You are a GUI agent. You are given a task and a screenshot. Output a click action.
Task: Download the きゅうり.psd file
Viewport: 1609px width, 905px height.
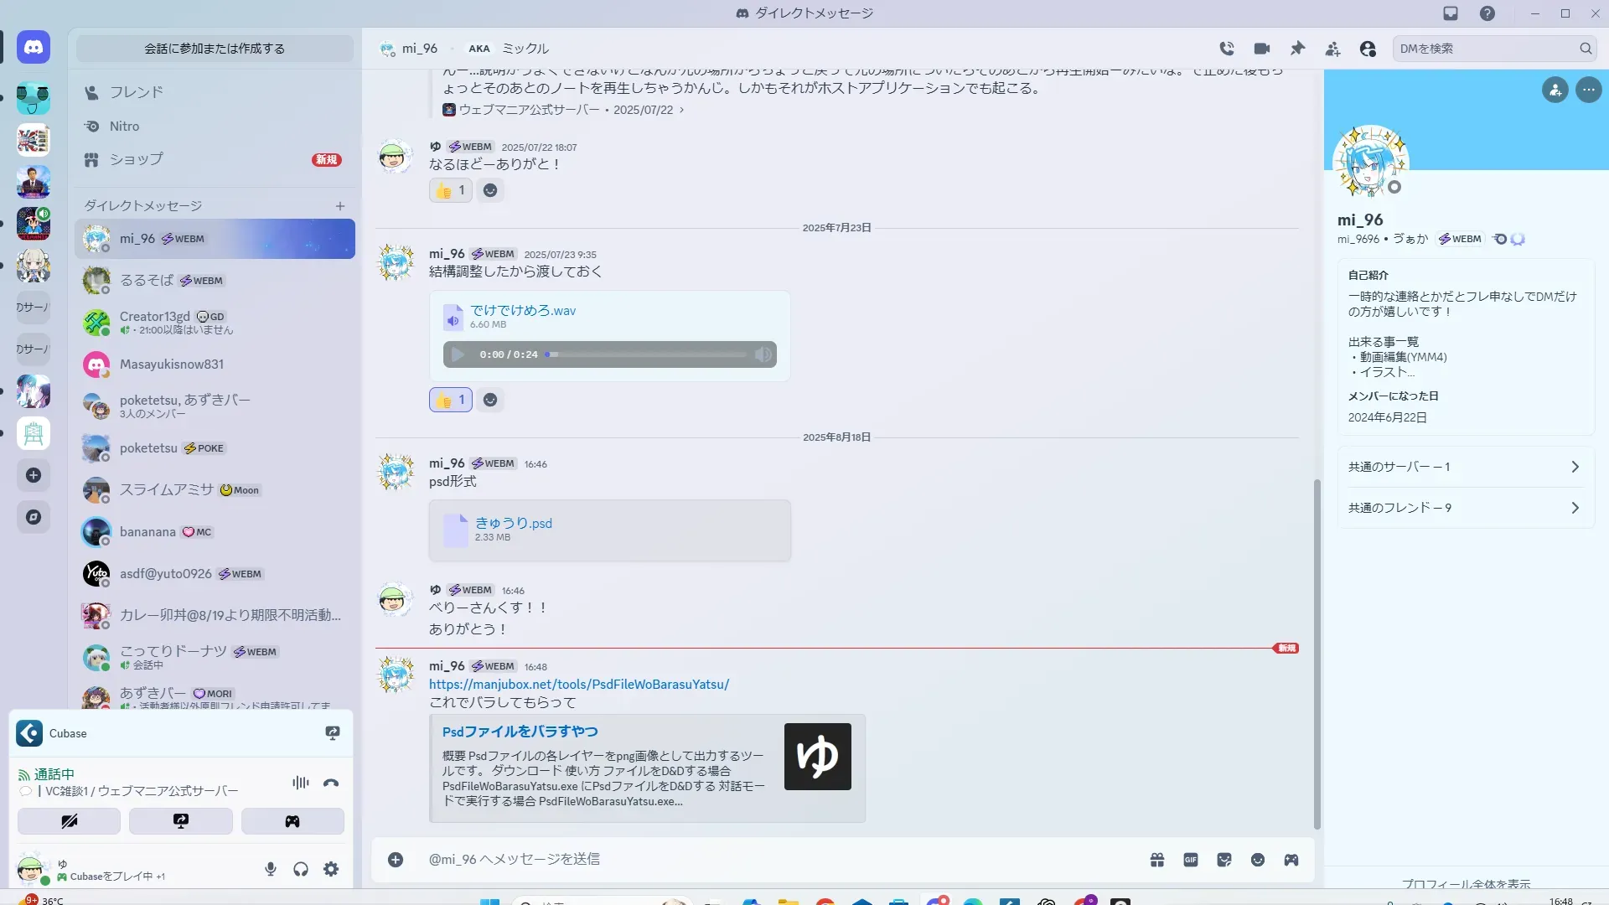[513, 523]
